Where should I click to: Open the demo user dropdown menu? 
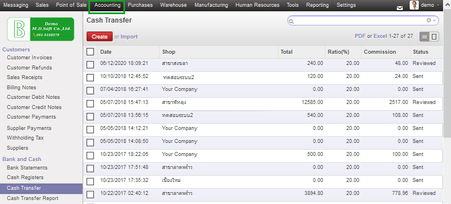(429, 5)
